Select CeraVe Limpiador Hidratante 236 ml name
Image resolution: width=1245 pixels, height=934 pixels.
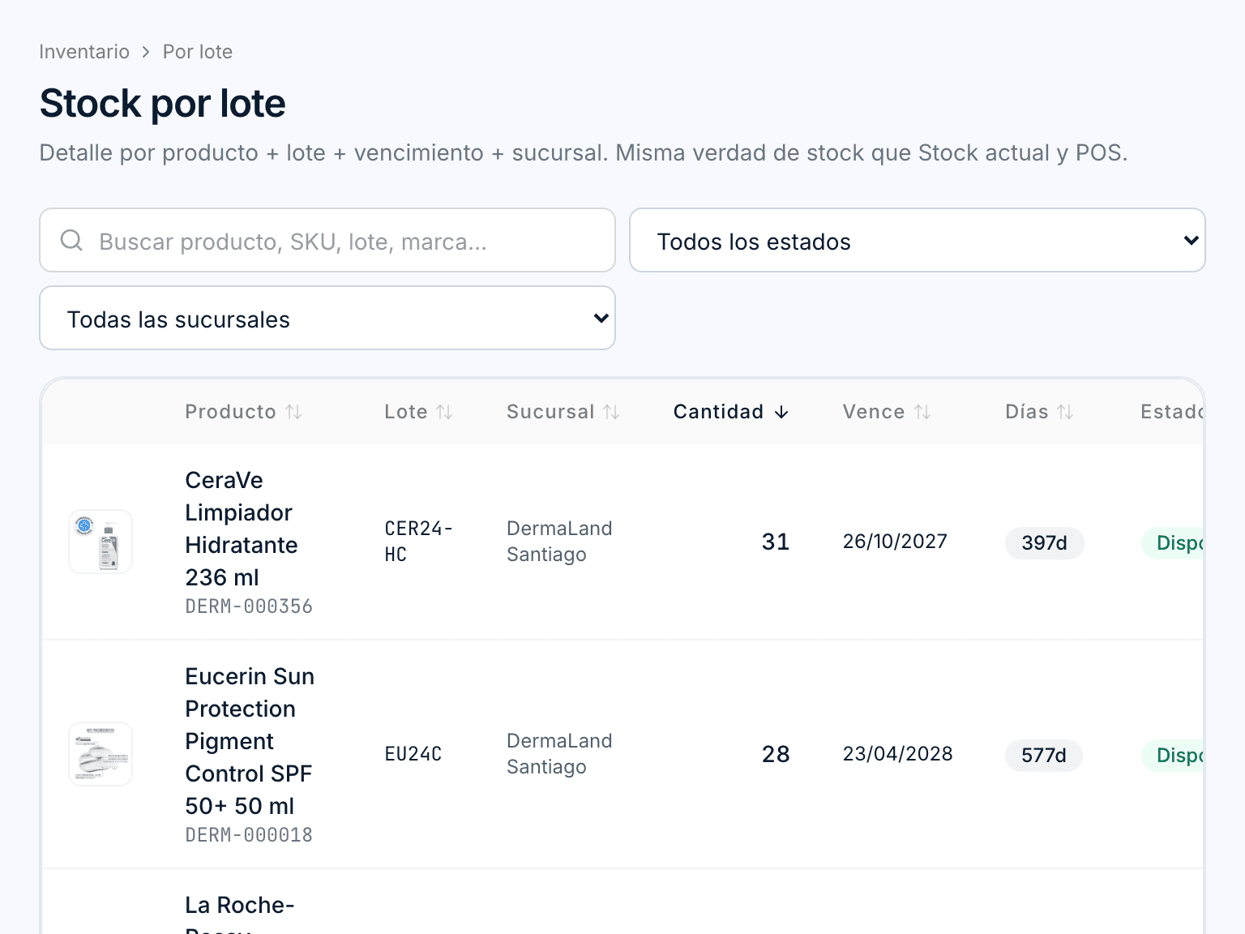[242, 529]
